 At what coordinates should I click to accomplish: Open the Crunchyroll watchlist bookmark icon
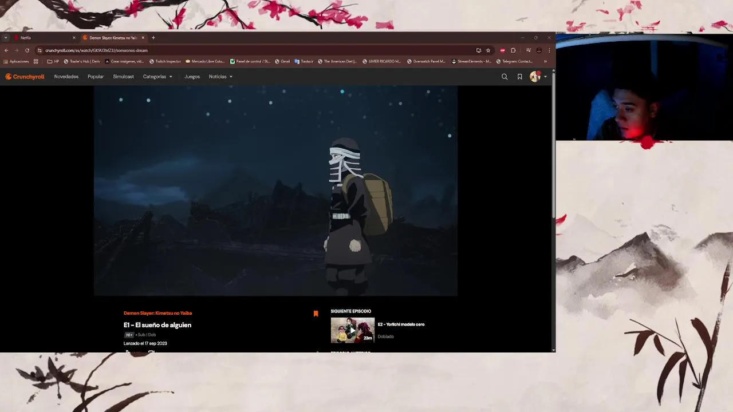pos(519,77)
